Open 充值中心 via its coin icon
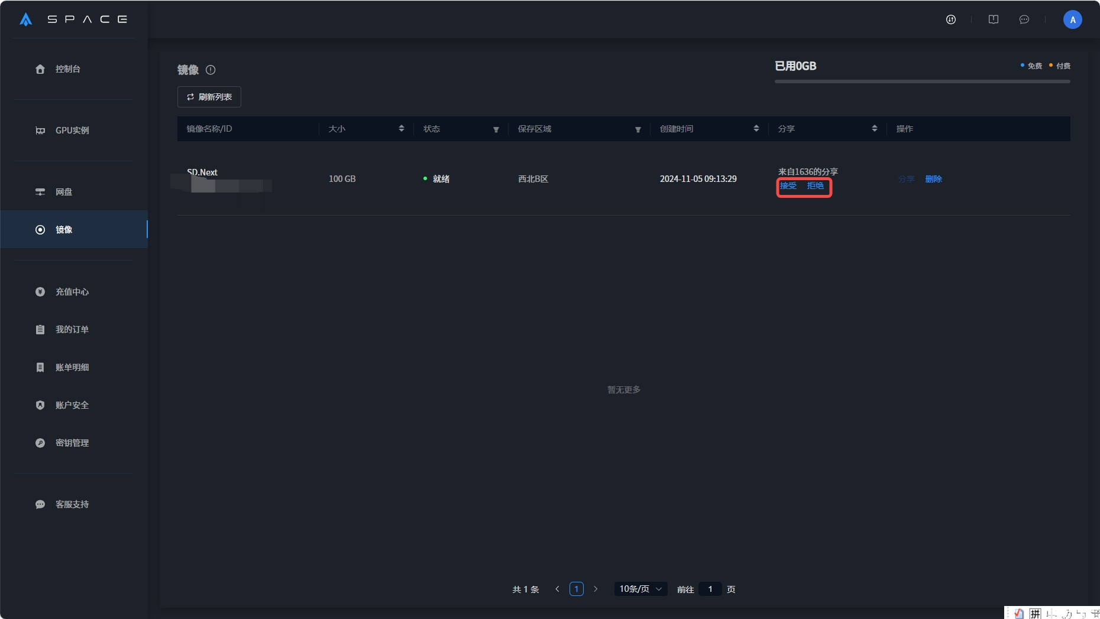 click(x=40, y=292)
